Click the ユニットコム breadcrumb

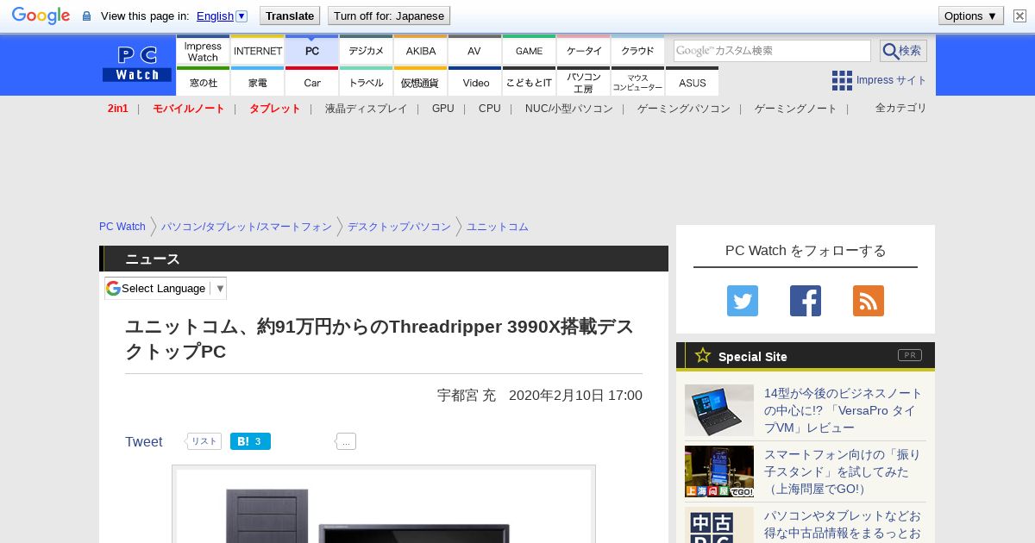pos(498,227)
